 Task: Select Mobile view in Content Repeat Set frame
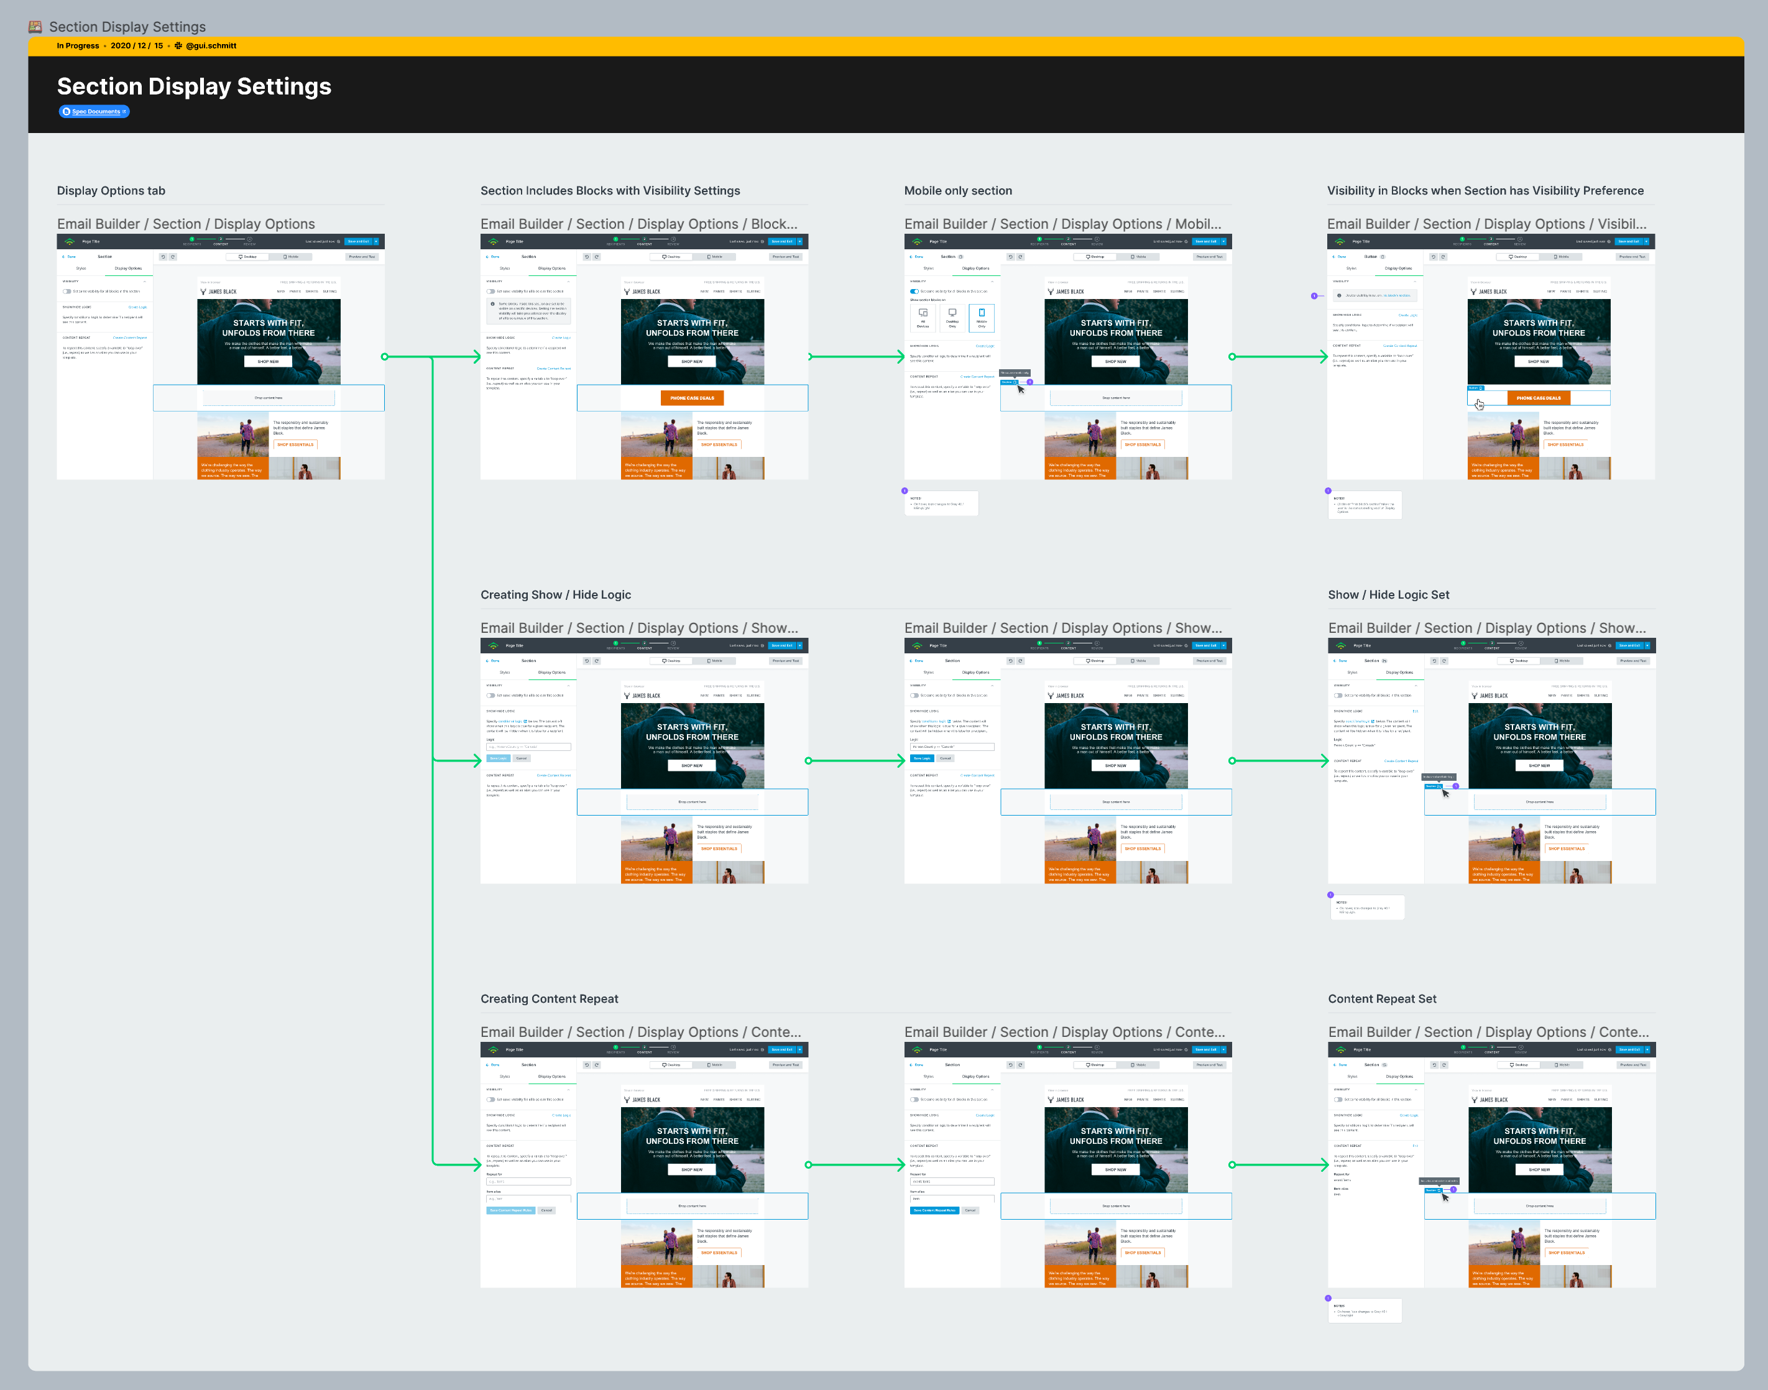[1563, 1064]
